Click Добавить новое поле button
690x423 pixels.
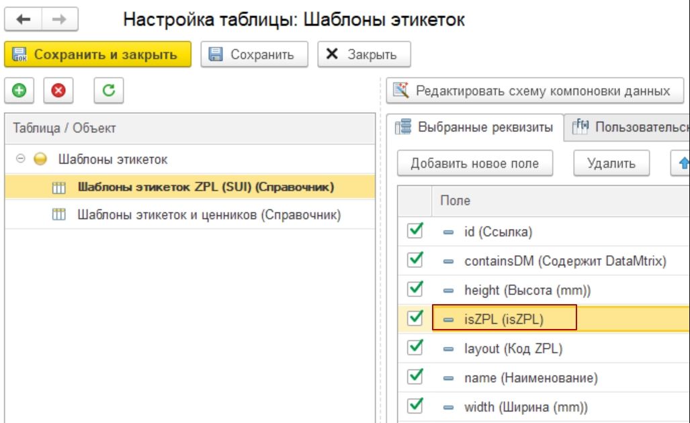coord(474,163)
